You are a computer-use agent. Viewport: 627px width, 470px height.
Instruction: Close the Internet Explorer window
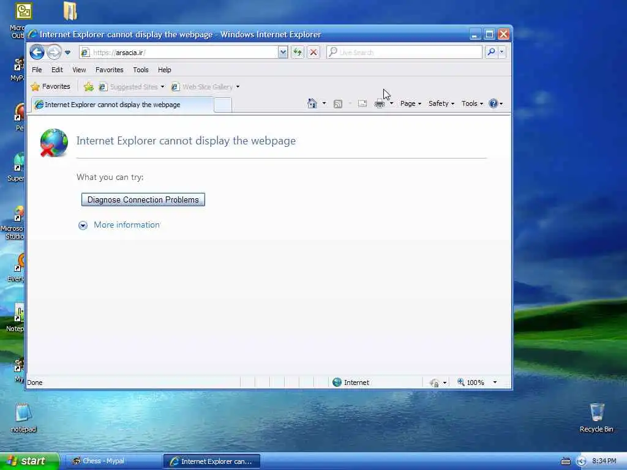point(503,34)
